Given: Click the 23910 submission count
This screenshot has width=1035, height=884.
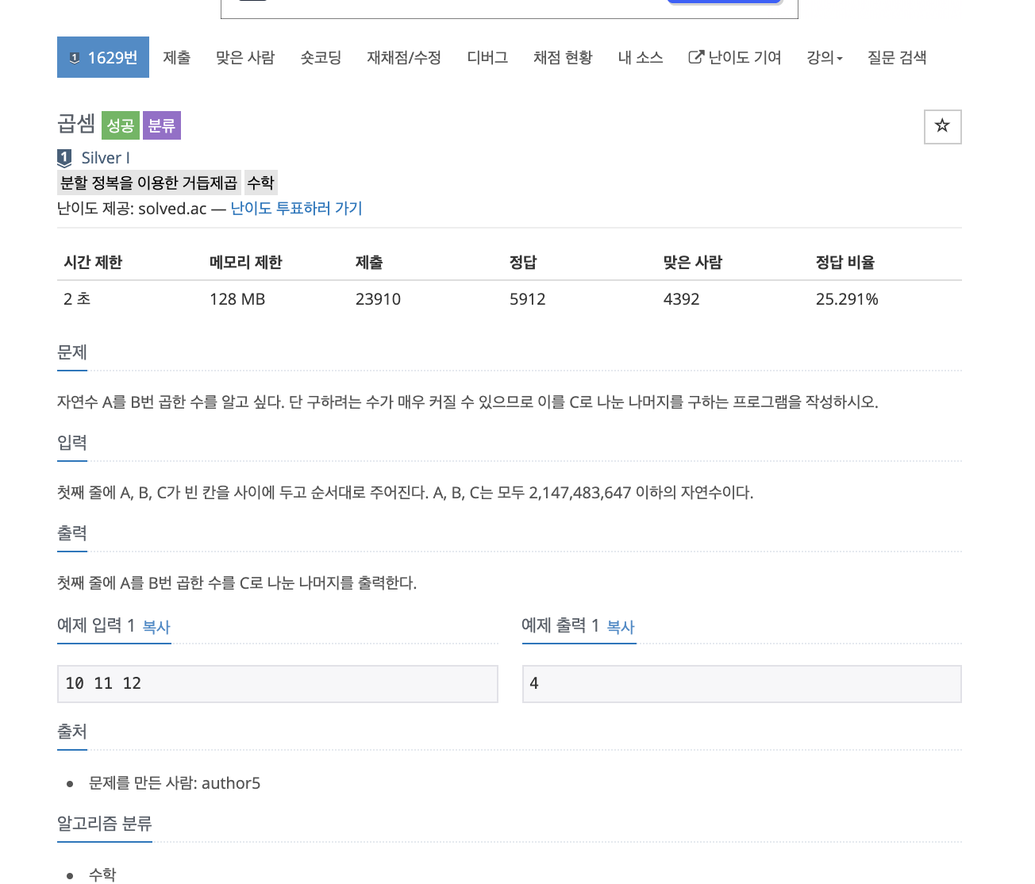Looking at the screenshot, I should pos(378,299).
